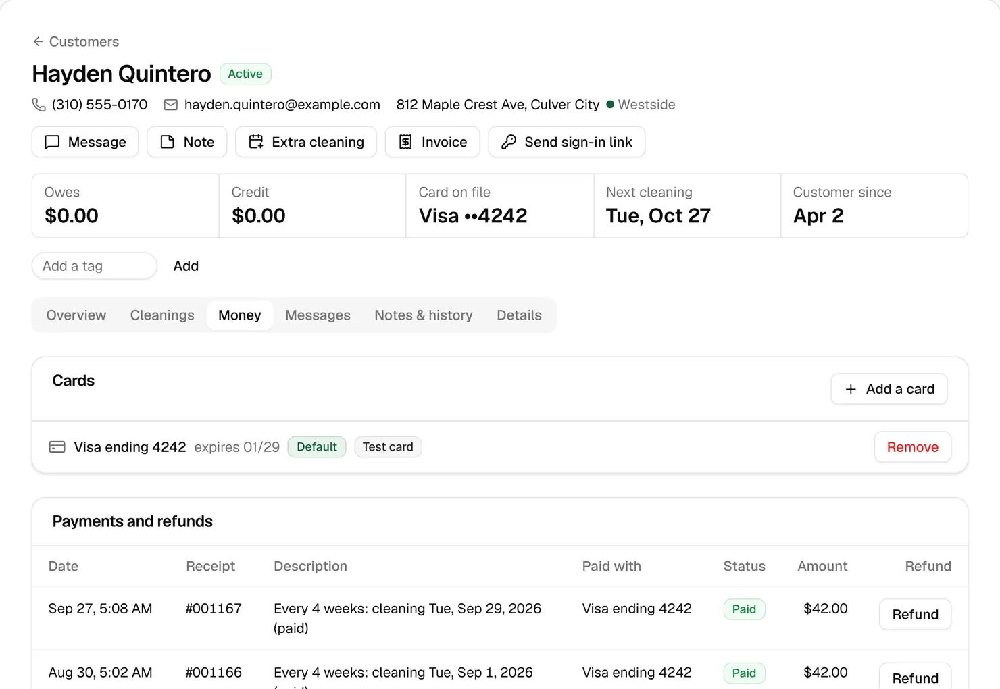Select the Money tab
1000x689 pixels.
pyautogui.click(x=240, y=315)
